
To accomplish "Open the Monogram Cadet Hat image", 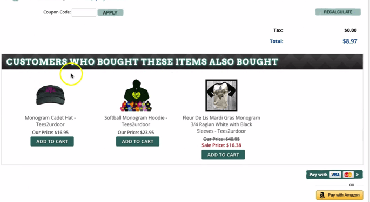I will point(50,95).
